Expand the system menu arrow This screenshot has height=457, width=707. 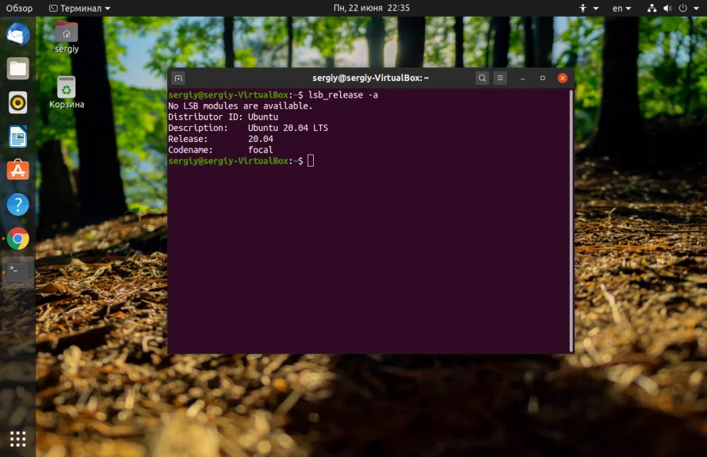coord(696,8)
